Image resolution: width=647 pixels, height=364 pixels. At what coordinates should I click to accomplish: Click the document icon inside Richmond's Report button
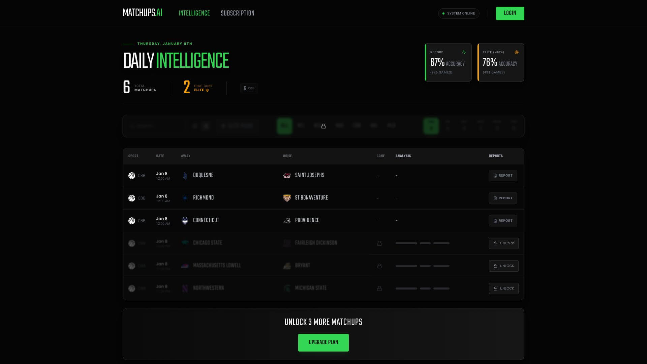(495, 198)
